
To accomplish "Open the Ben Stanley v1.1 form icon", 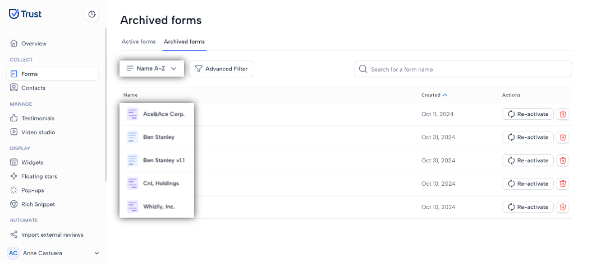I will pos(132,160).
